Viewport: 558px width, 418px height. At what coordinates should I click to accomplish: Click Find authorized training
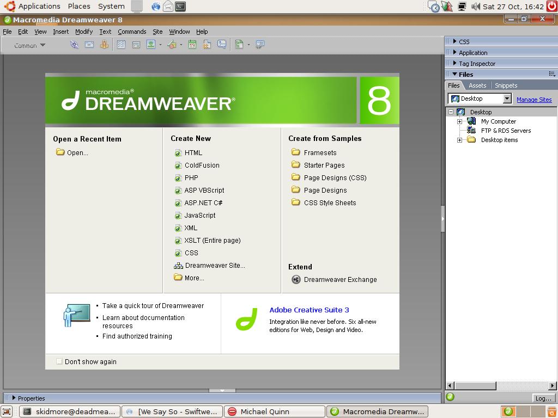(137, 336)
